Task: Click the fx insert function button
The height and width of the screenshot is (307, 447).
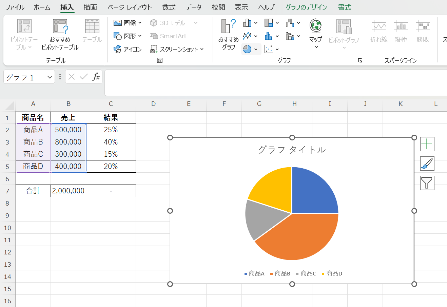Action: click(96, 77)
